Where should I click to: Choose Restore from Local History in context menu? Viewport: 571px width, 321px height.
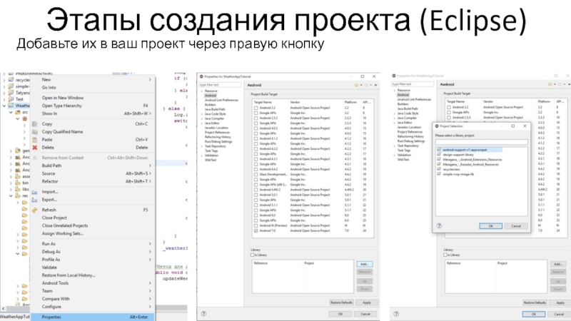pos(93,275)
